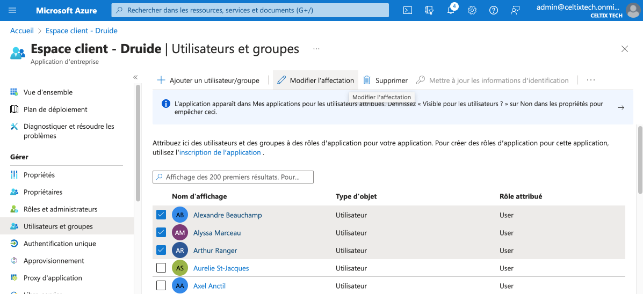
Task: Open the help question mark icon
Action: (x=493, y=10)
